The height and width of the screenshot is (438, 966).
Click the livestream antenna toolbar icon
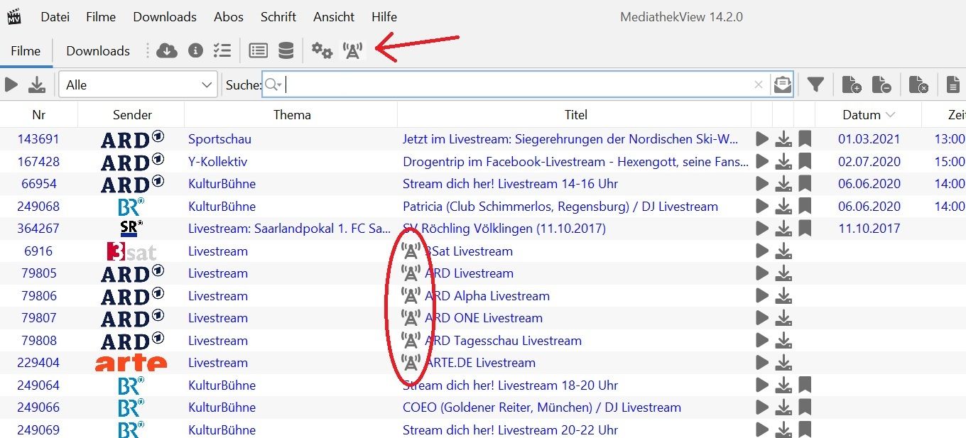[352, 50]
